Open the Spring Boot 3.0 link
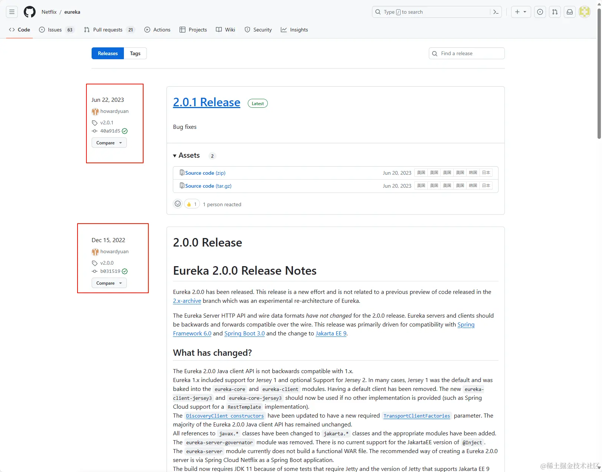Screen dimensions: 602x472 (244, 334)
